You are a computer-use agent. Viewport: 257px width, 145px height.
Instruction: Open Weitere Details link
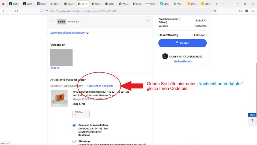coord(182,61)
